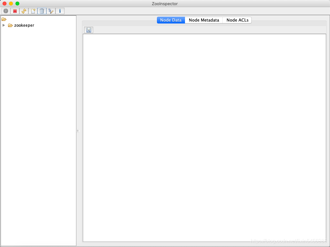Minimize the ZooInspector window

point(11,4)
